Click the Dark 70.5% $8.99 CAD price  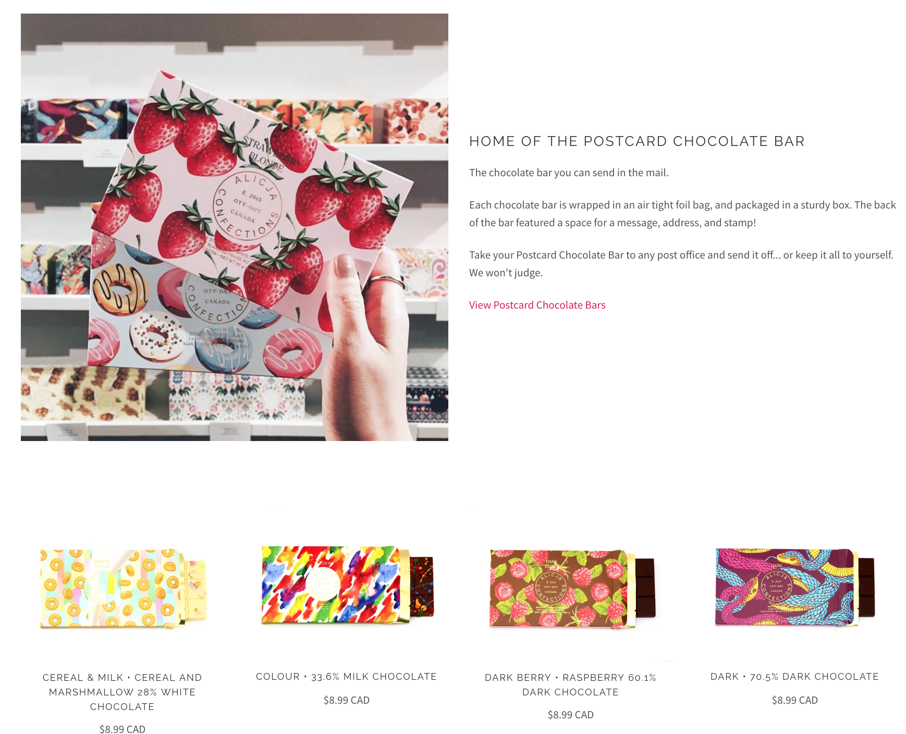(795, 700)
